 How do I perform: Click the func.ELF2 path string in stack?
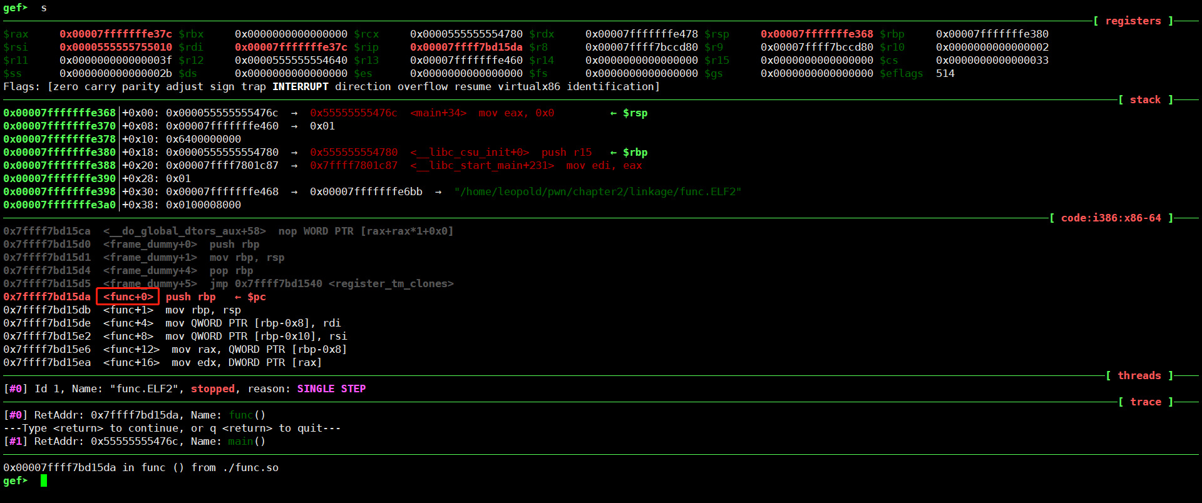(x=598, y=191)
